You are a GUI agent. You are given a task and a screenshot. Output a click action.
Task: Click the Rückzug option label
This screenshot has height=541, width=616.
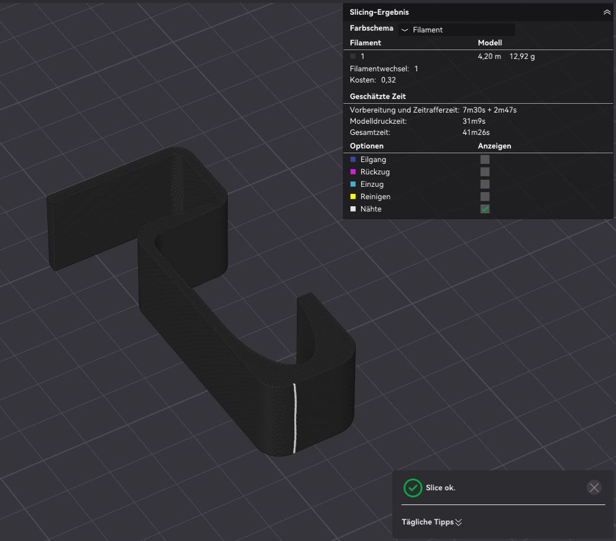point(375,172)
